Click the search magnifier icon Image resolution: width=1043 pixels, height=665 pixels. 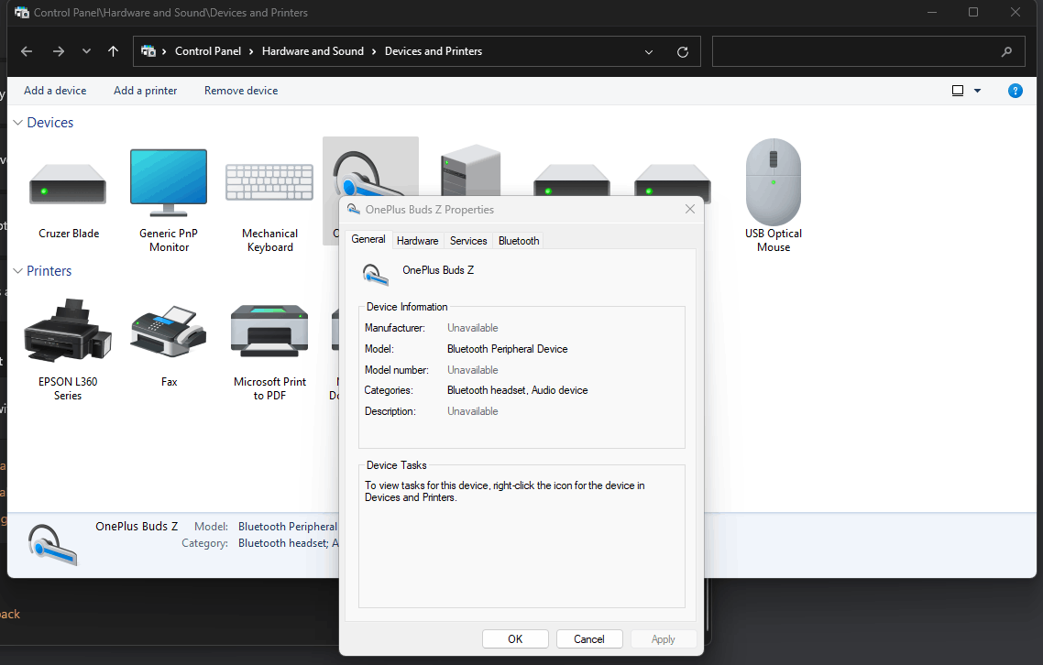pyautogui.click(x=1007, y=51)
